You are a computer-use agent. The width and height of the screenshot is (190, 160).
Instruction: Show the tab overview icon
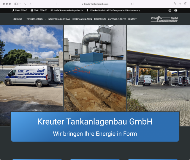[186, 4]
